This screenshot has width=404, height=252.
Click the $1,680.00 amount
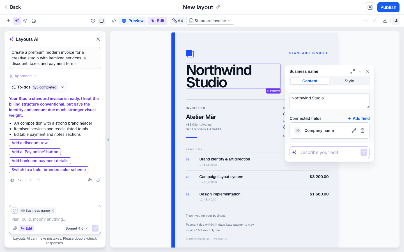(319, 194)
